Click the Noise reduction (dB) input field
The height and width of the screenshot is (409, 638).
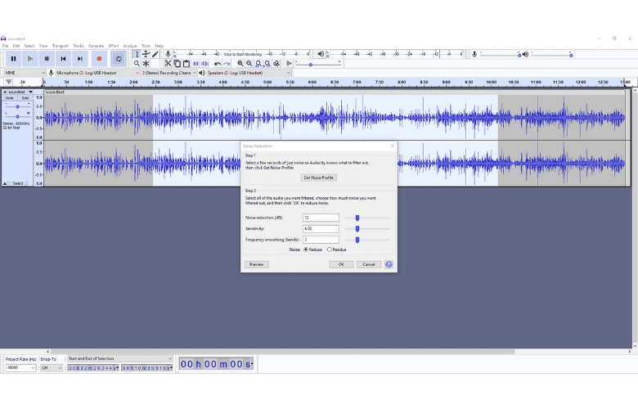(x=320, y=218)
